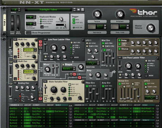Route Osc 1 to Filter 2 button
162x128 pixels.
pyautogui.click(x=40, y=92)
